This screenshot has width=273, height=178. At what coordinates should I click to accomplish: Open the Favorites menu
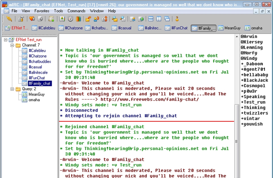click(42, 11)
